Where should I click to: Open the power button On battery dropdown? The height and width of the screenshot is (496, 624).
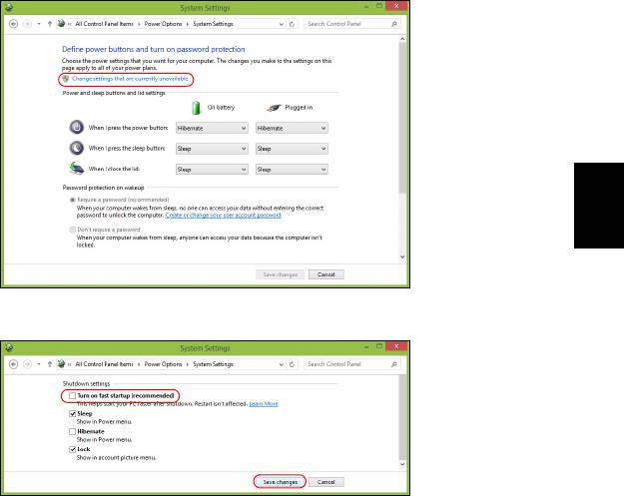(211, 128)
